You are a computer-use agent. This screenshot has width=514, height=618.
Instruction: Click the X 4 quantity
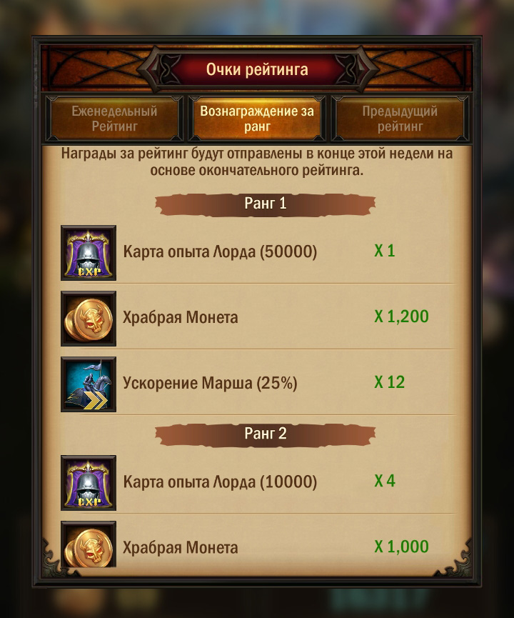384,481
